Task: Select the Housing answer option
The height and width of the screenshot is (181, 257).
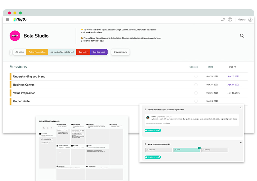Action: coord(215,150)
